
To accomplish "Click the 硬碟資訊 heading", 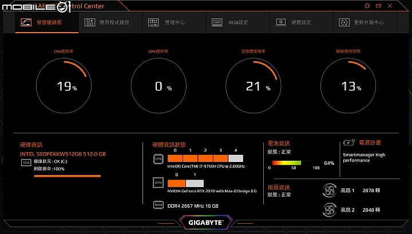I will tap(31, 145).
